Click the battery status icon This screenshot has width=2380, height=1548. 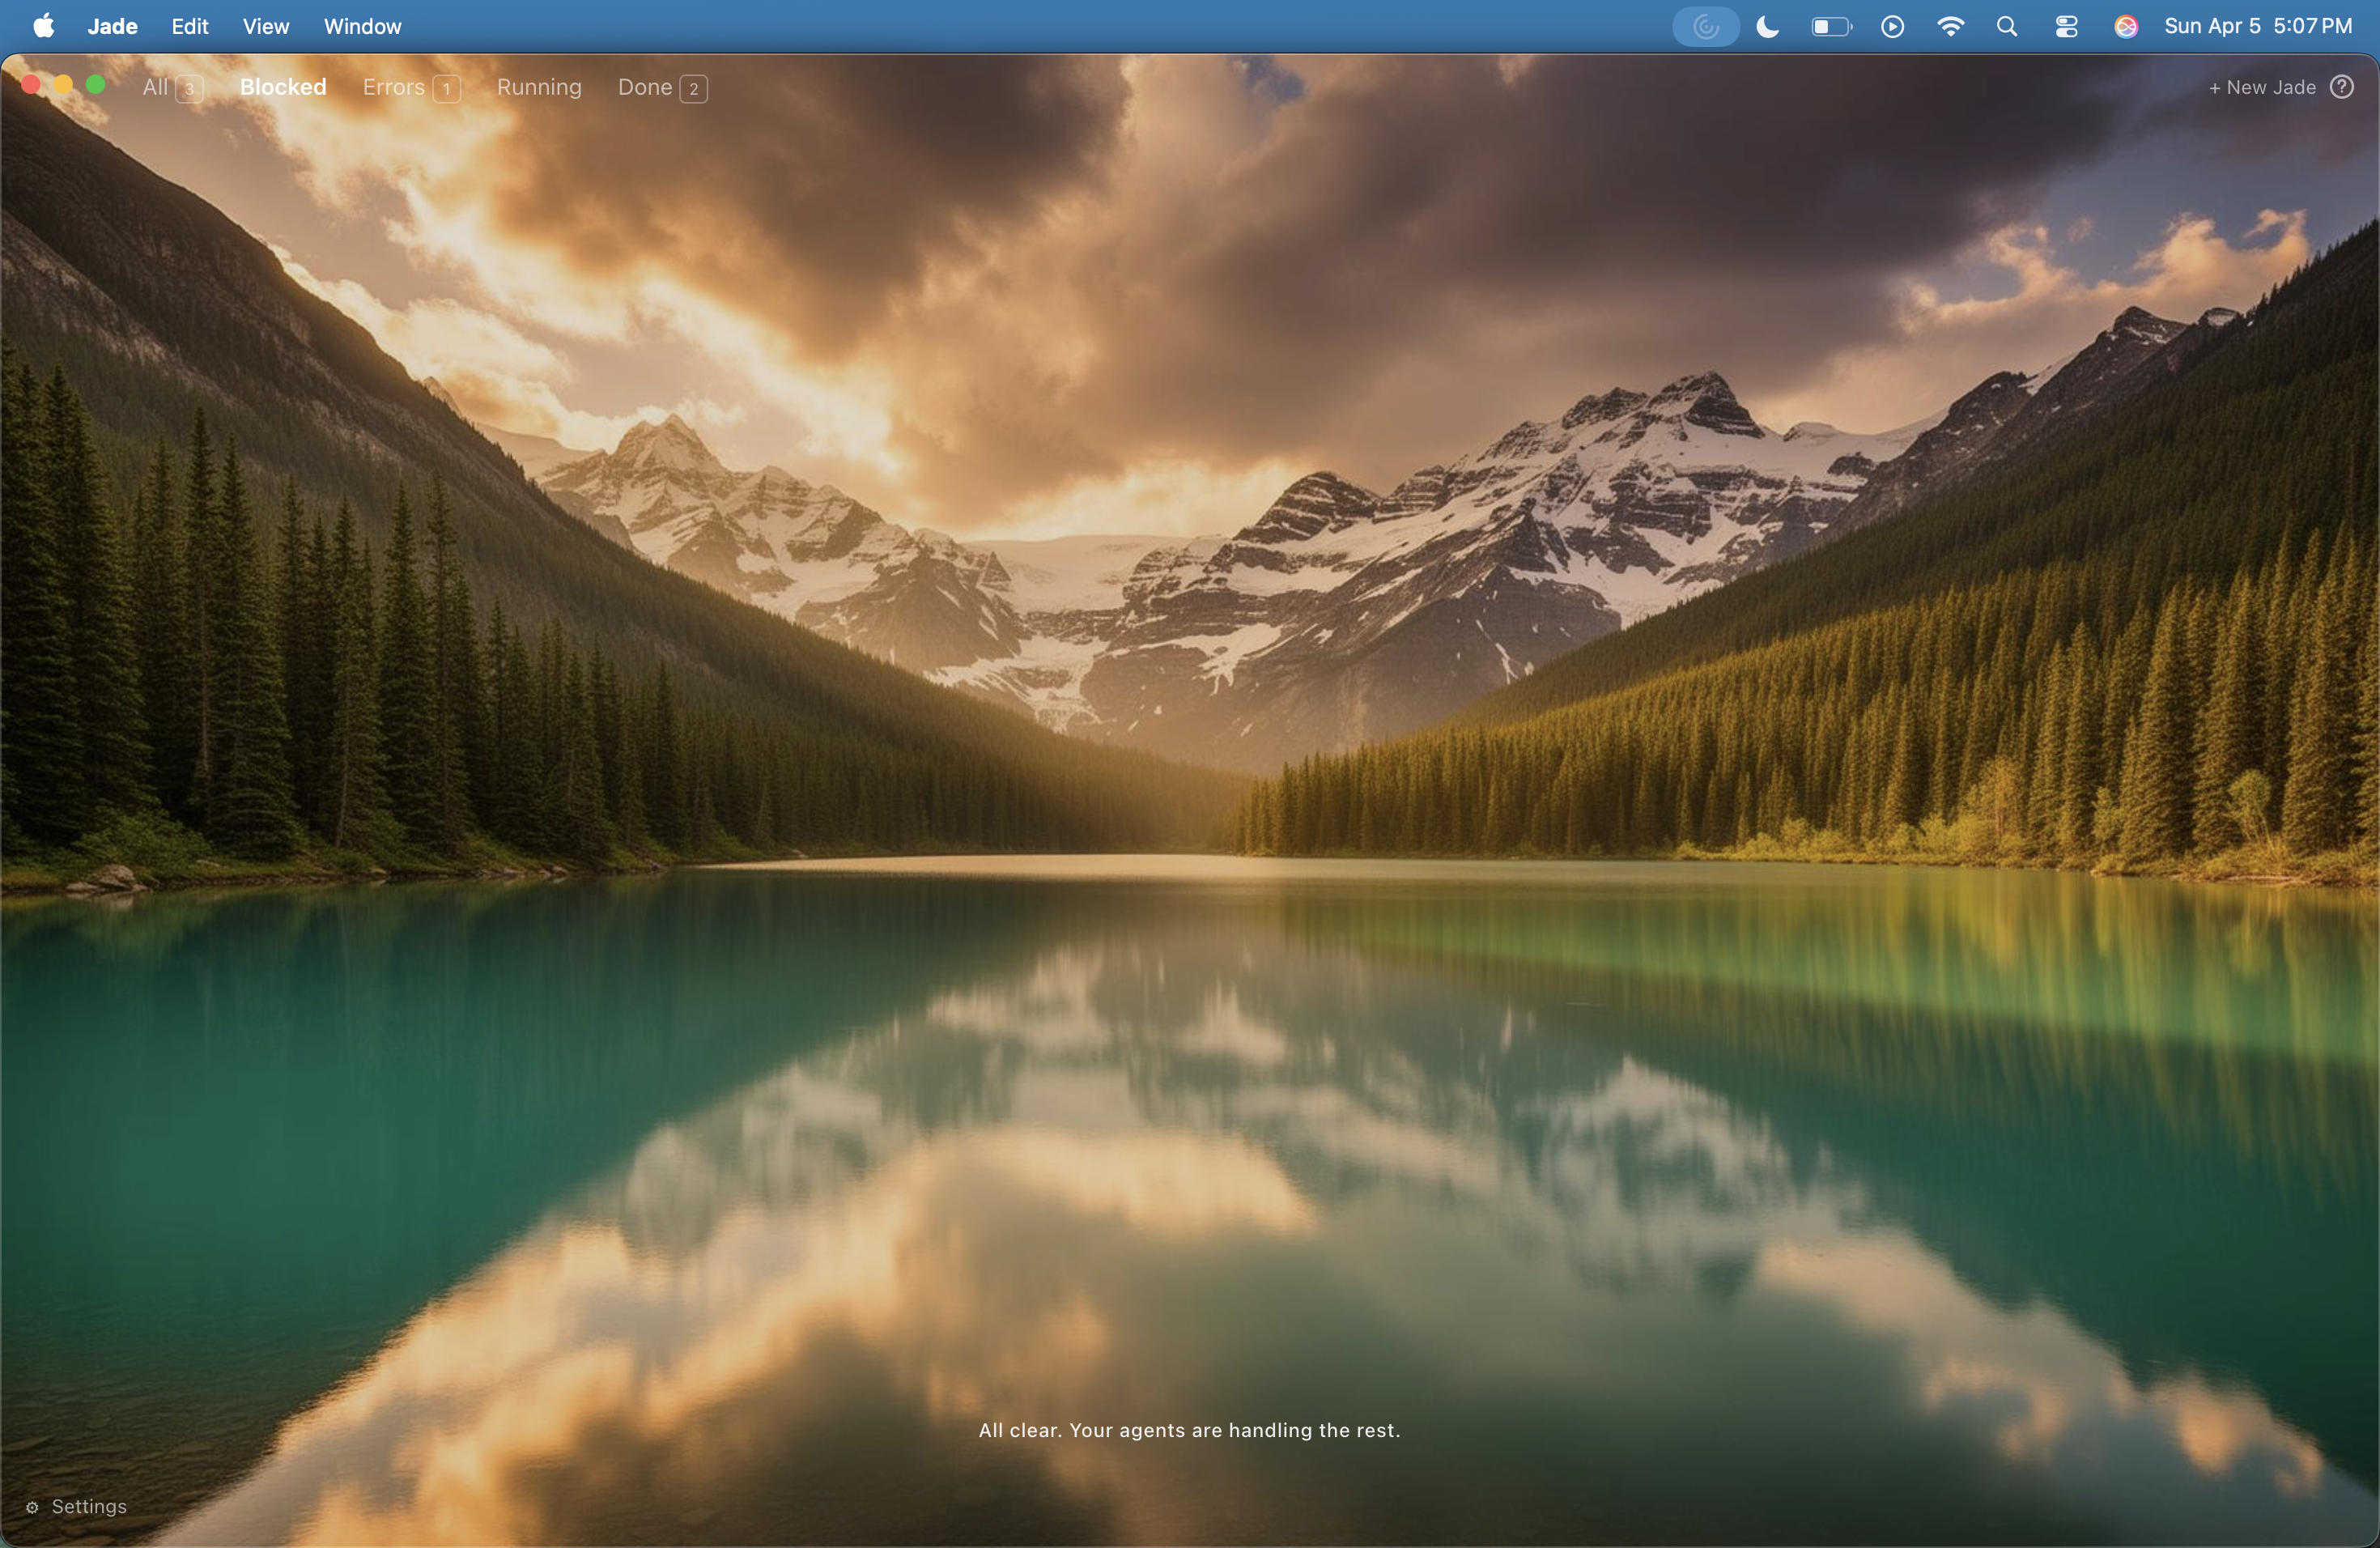coord(1830,27)
